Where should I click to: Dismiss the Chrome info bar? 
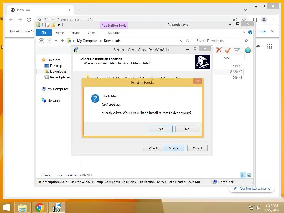(x=272, y=31)
